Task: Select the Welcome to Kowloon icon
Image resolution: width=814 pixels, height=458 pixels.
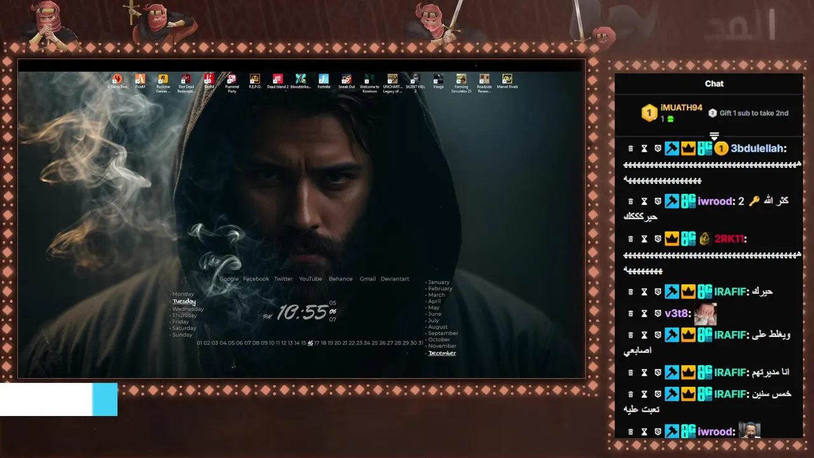Action: point(369,83)
